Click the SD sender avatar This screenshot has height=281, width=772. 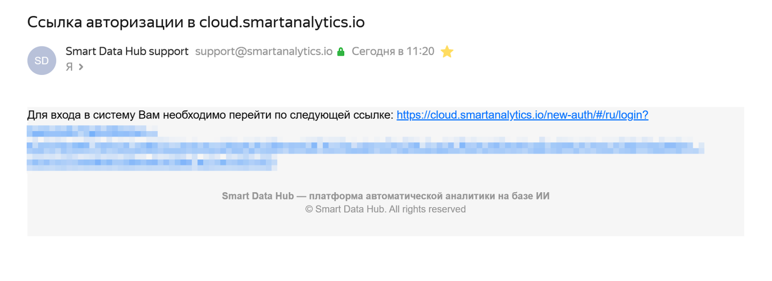[x=41, y=60]
